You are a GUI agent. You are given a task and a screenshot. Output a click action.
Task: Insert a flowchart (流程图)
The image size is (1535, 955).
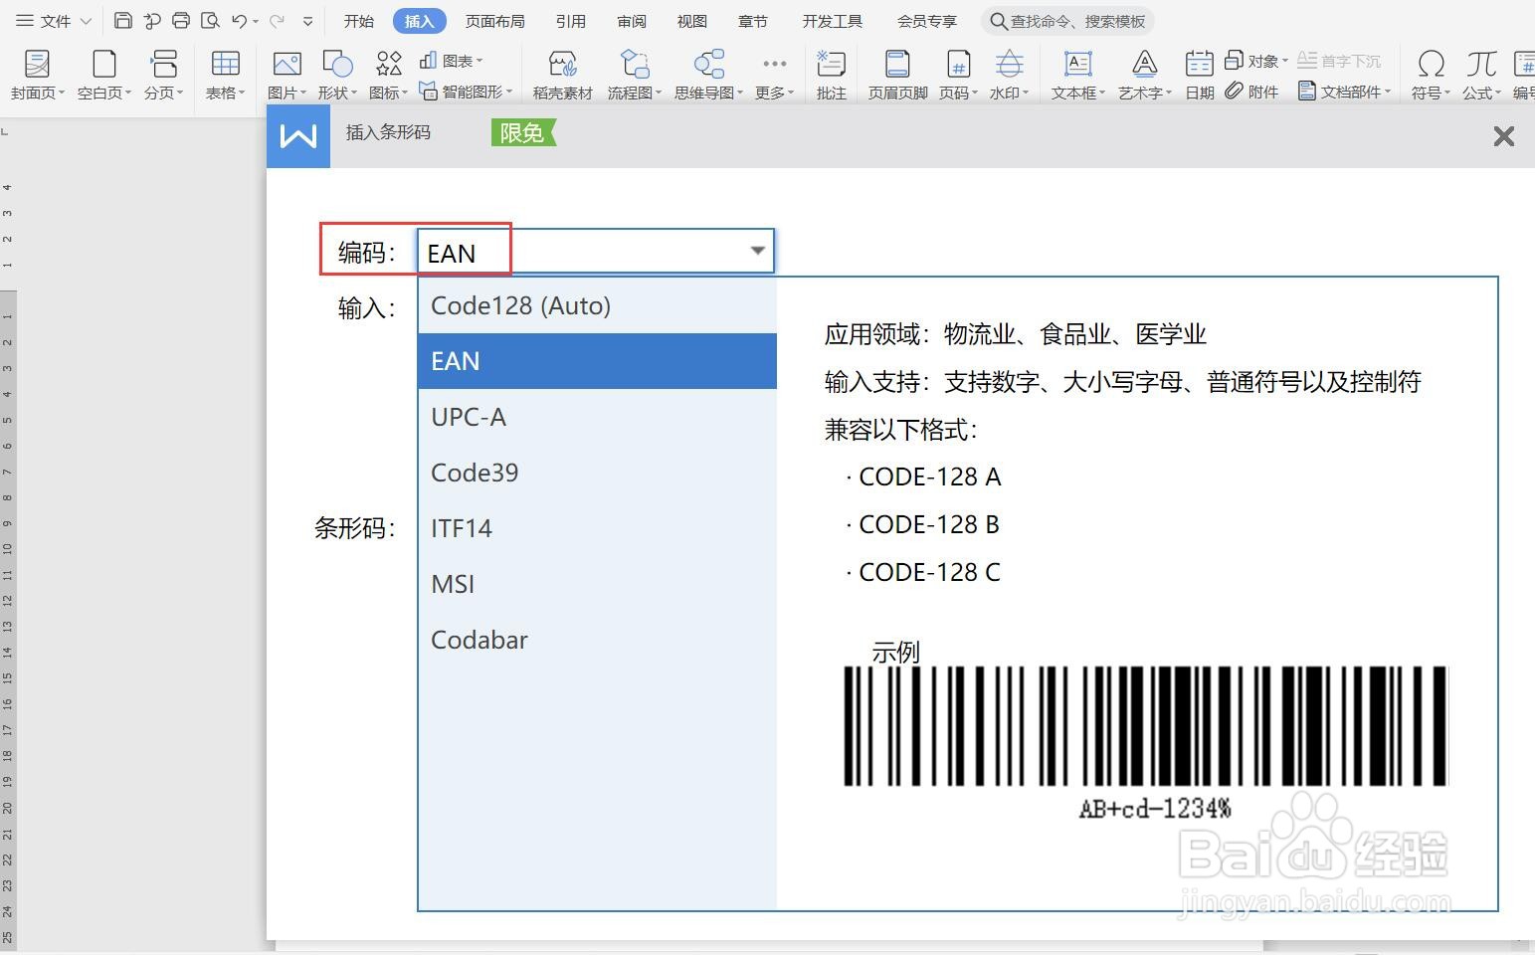click(x=635, y=75)
